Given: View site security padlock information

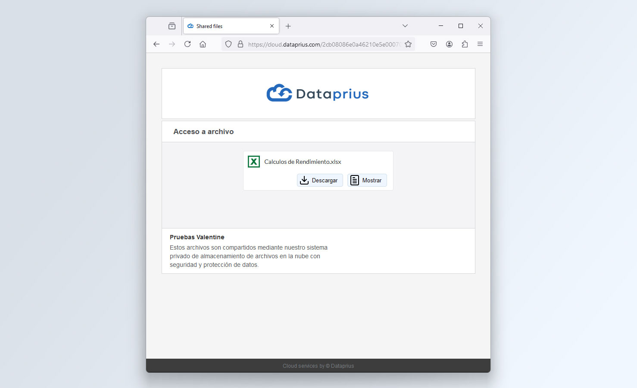Looking at the screenshot, I should tap(240, 44).
